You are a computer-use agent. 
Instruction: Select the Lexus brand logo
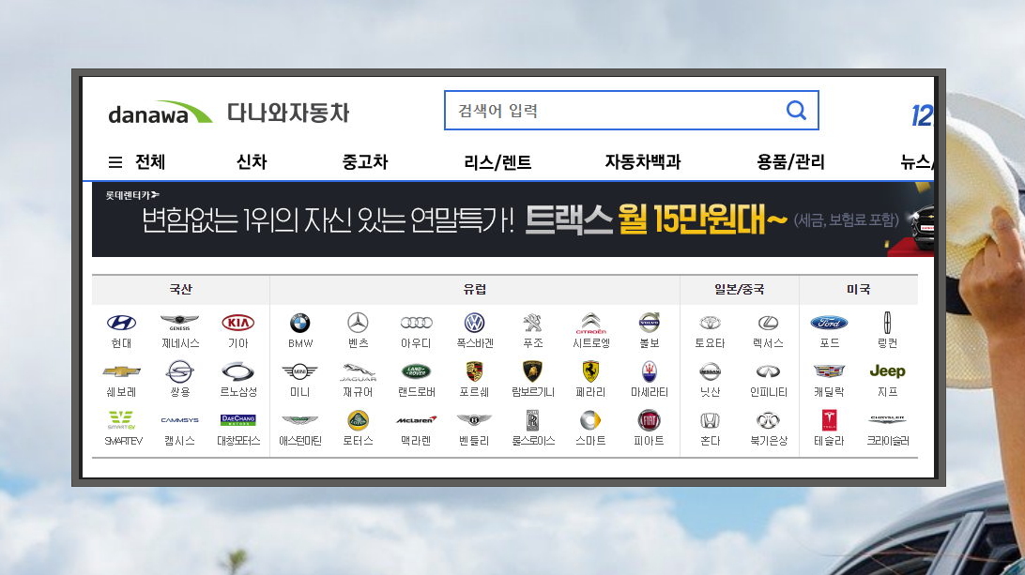(x=768, y=323)
